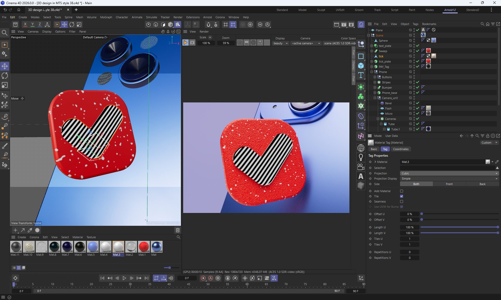The width and height of the screenshot is (501, 300).
Task: Select the Front side button
Action: [x=449, y=184]
